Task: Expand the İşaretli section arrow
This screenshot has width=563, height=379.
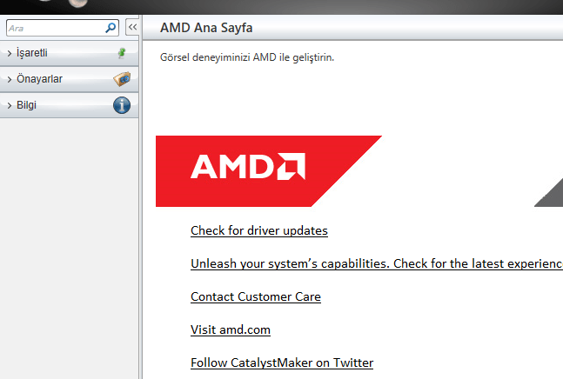Action: click(x=10, y=53)
